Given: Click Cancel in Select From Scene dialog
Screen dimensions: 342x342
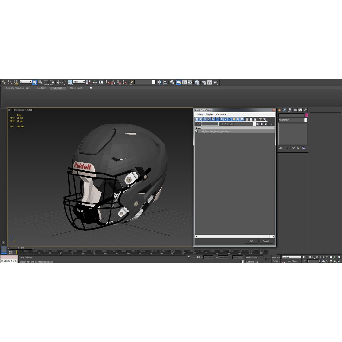Looking at the screenshot, I should [x=266, y=241].
